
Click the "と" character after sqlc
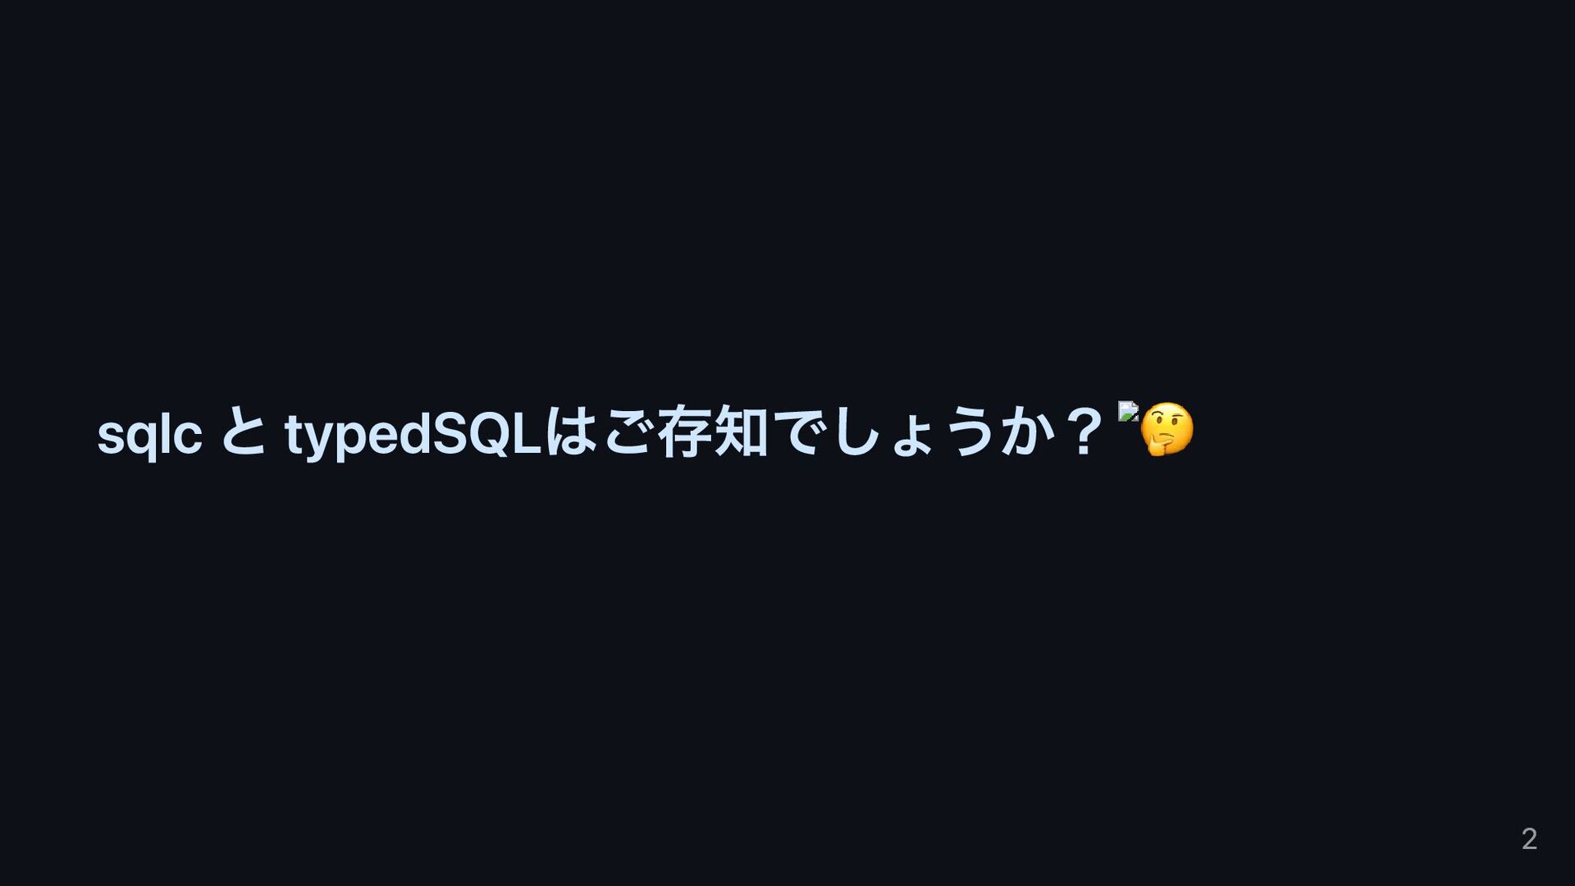244,432
